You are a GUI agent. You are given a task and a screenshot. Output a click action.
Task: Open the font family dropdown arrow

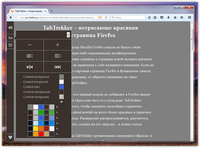[68, 35]
